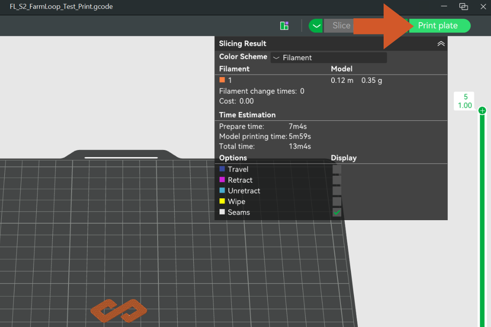Image resolution: width=491 pixels, height=327 pixels.
Task: Enable the Retract display checkbox
Action: (x=337, y=180)
